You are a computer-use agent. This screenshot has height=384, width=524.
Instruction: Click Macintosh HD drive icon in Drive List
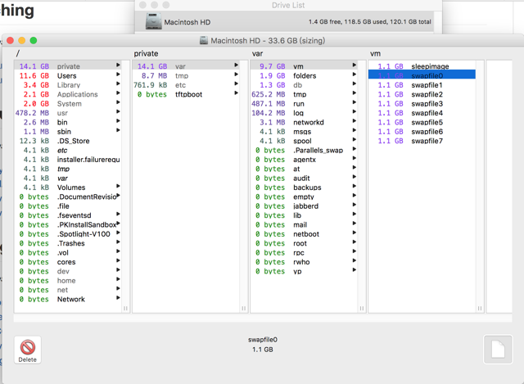(x=154, y=22)
